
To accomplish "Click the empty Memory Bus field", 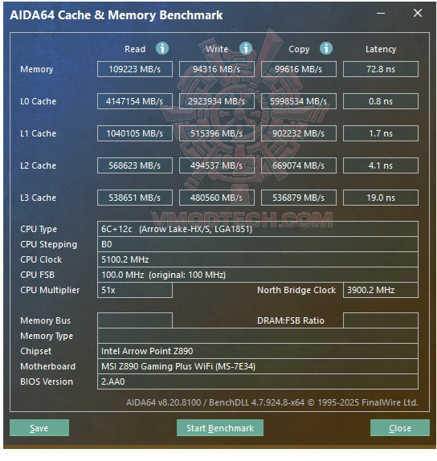I will coord(135,320).
